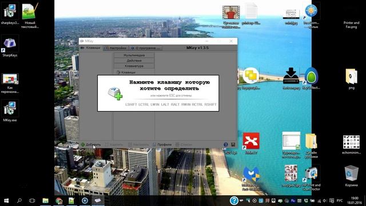Select the sharpkeys3 installer desktop icon
Screen dimensions: 366x206
pos(10,14)
